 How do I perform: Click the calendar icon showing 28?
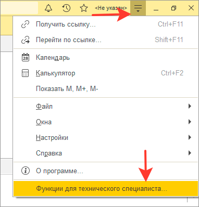26,57
